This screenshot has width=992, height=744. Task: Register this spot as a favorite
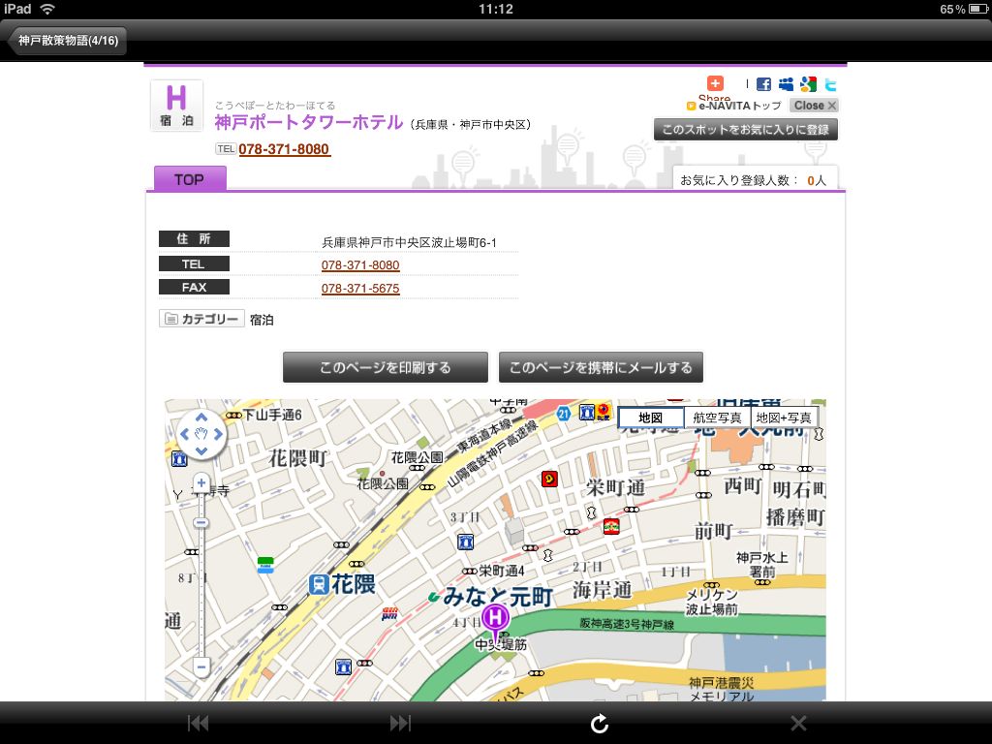745,129
